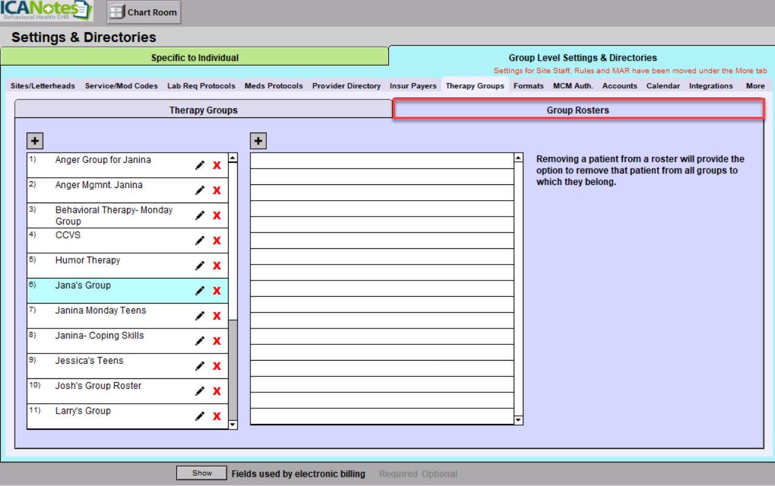This screenshot has height=486, width=775.
Task: Delete CCVS group with red X
Action: pyautogui.click(x=216, y=241)
